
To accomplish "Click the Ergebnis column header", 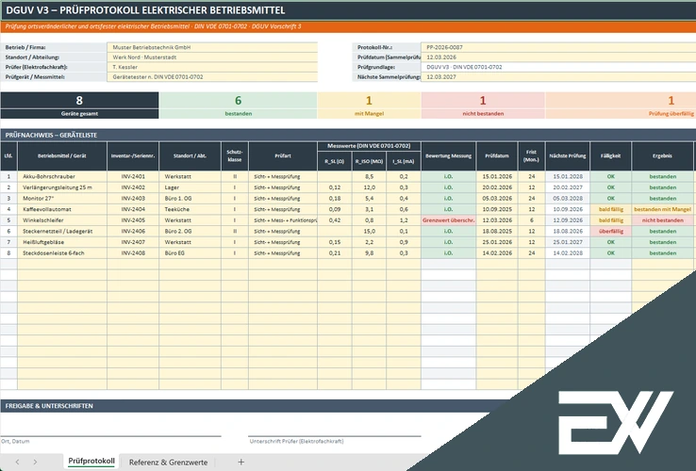I will 662,155.
